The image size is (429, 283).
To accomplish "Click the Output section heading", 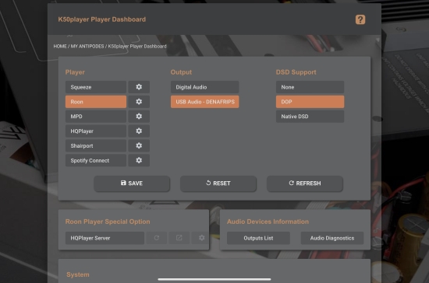I will 181,72.
